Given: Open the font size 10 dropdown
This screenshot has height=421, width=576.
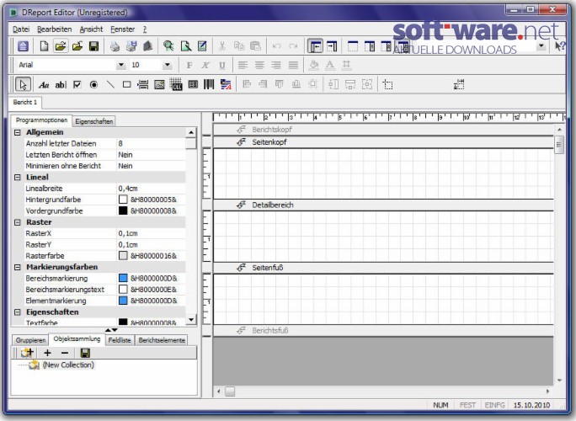Looking at the screenshot, I should [x=167, y=65].
